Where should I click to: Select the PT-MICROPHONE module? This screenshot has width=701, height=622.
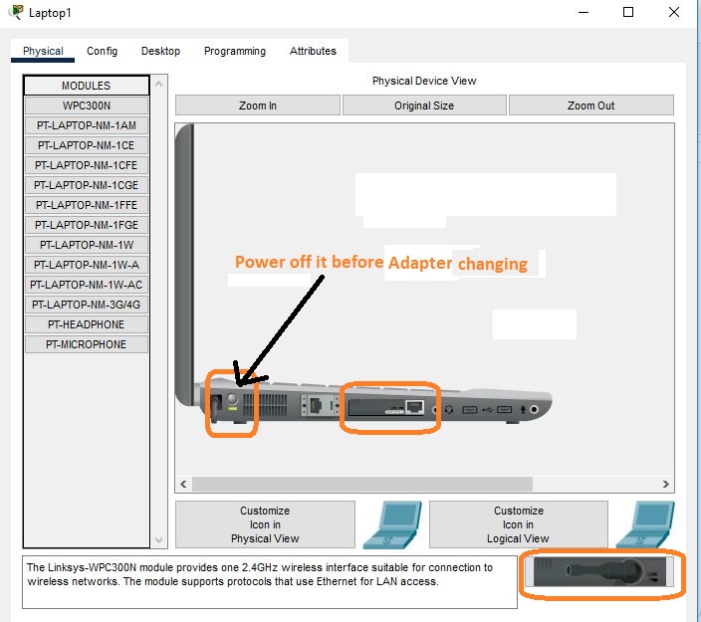click(87, 344)
